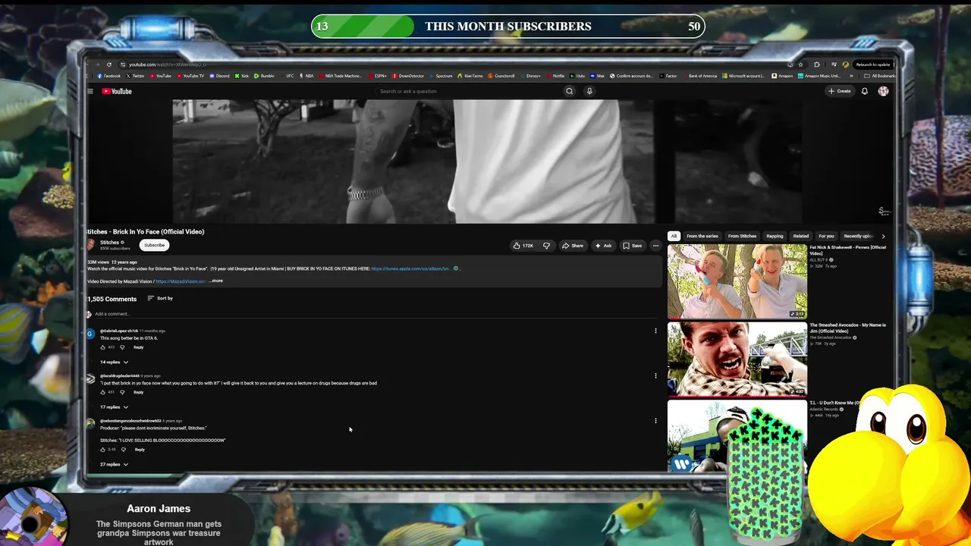The height and width of the screenshot is (546, 971).
Task: Open the iTunes album link in description
Action: pos(411,268)
